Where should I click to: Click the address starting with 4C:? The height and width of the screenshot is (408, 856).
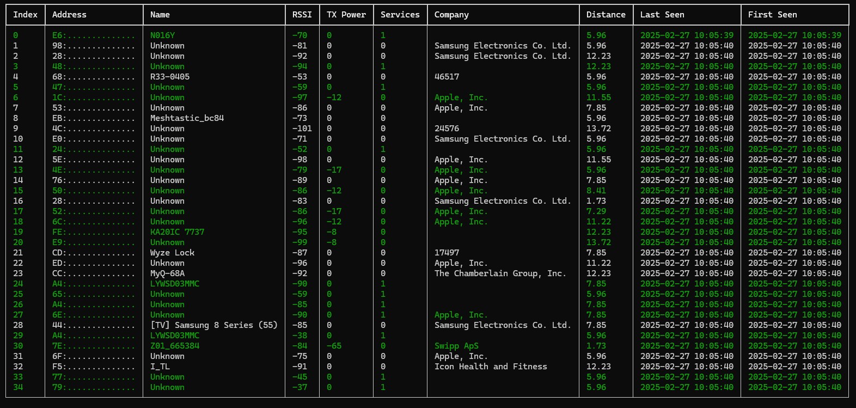(94, 129)
